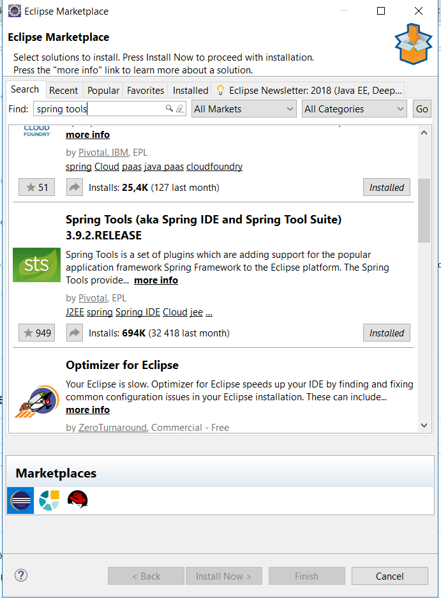Click Installed button for Spring Tools entry
Viewport: 441px width, 602px height.
click(387, 333)
